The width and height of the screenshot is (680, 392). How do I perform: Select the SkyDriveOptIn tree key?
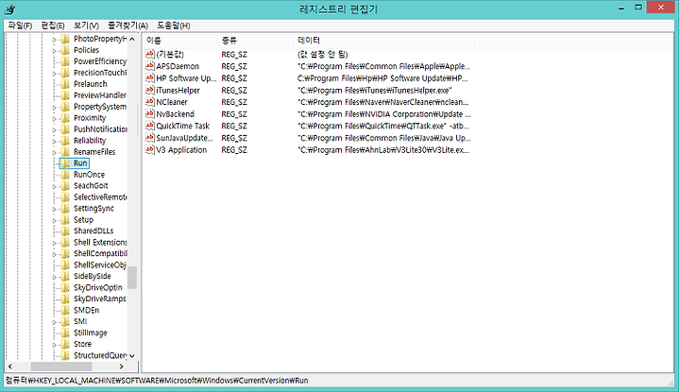[x=98, y=287]
